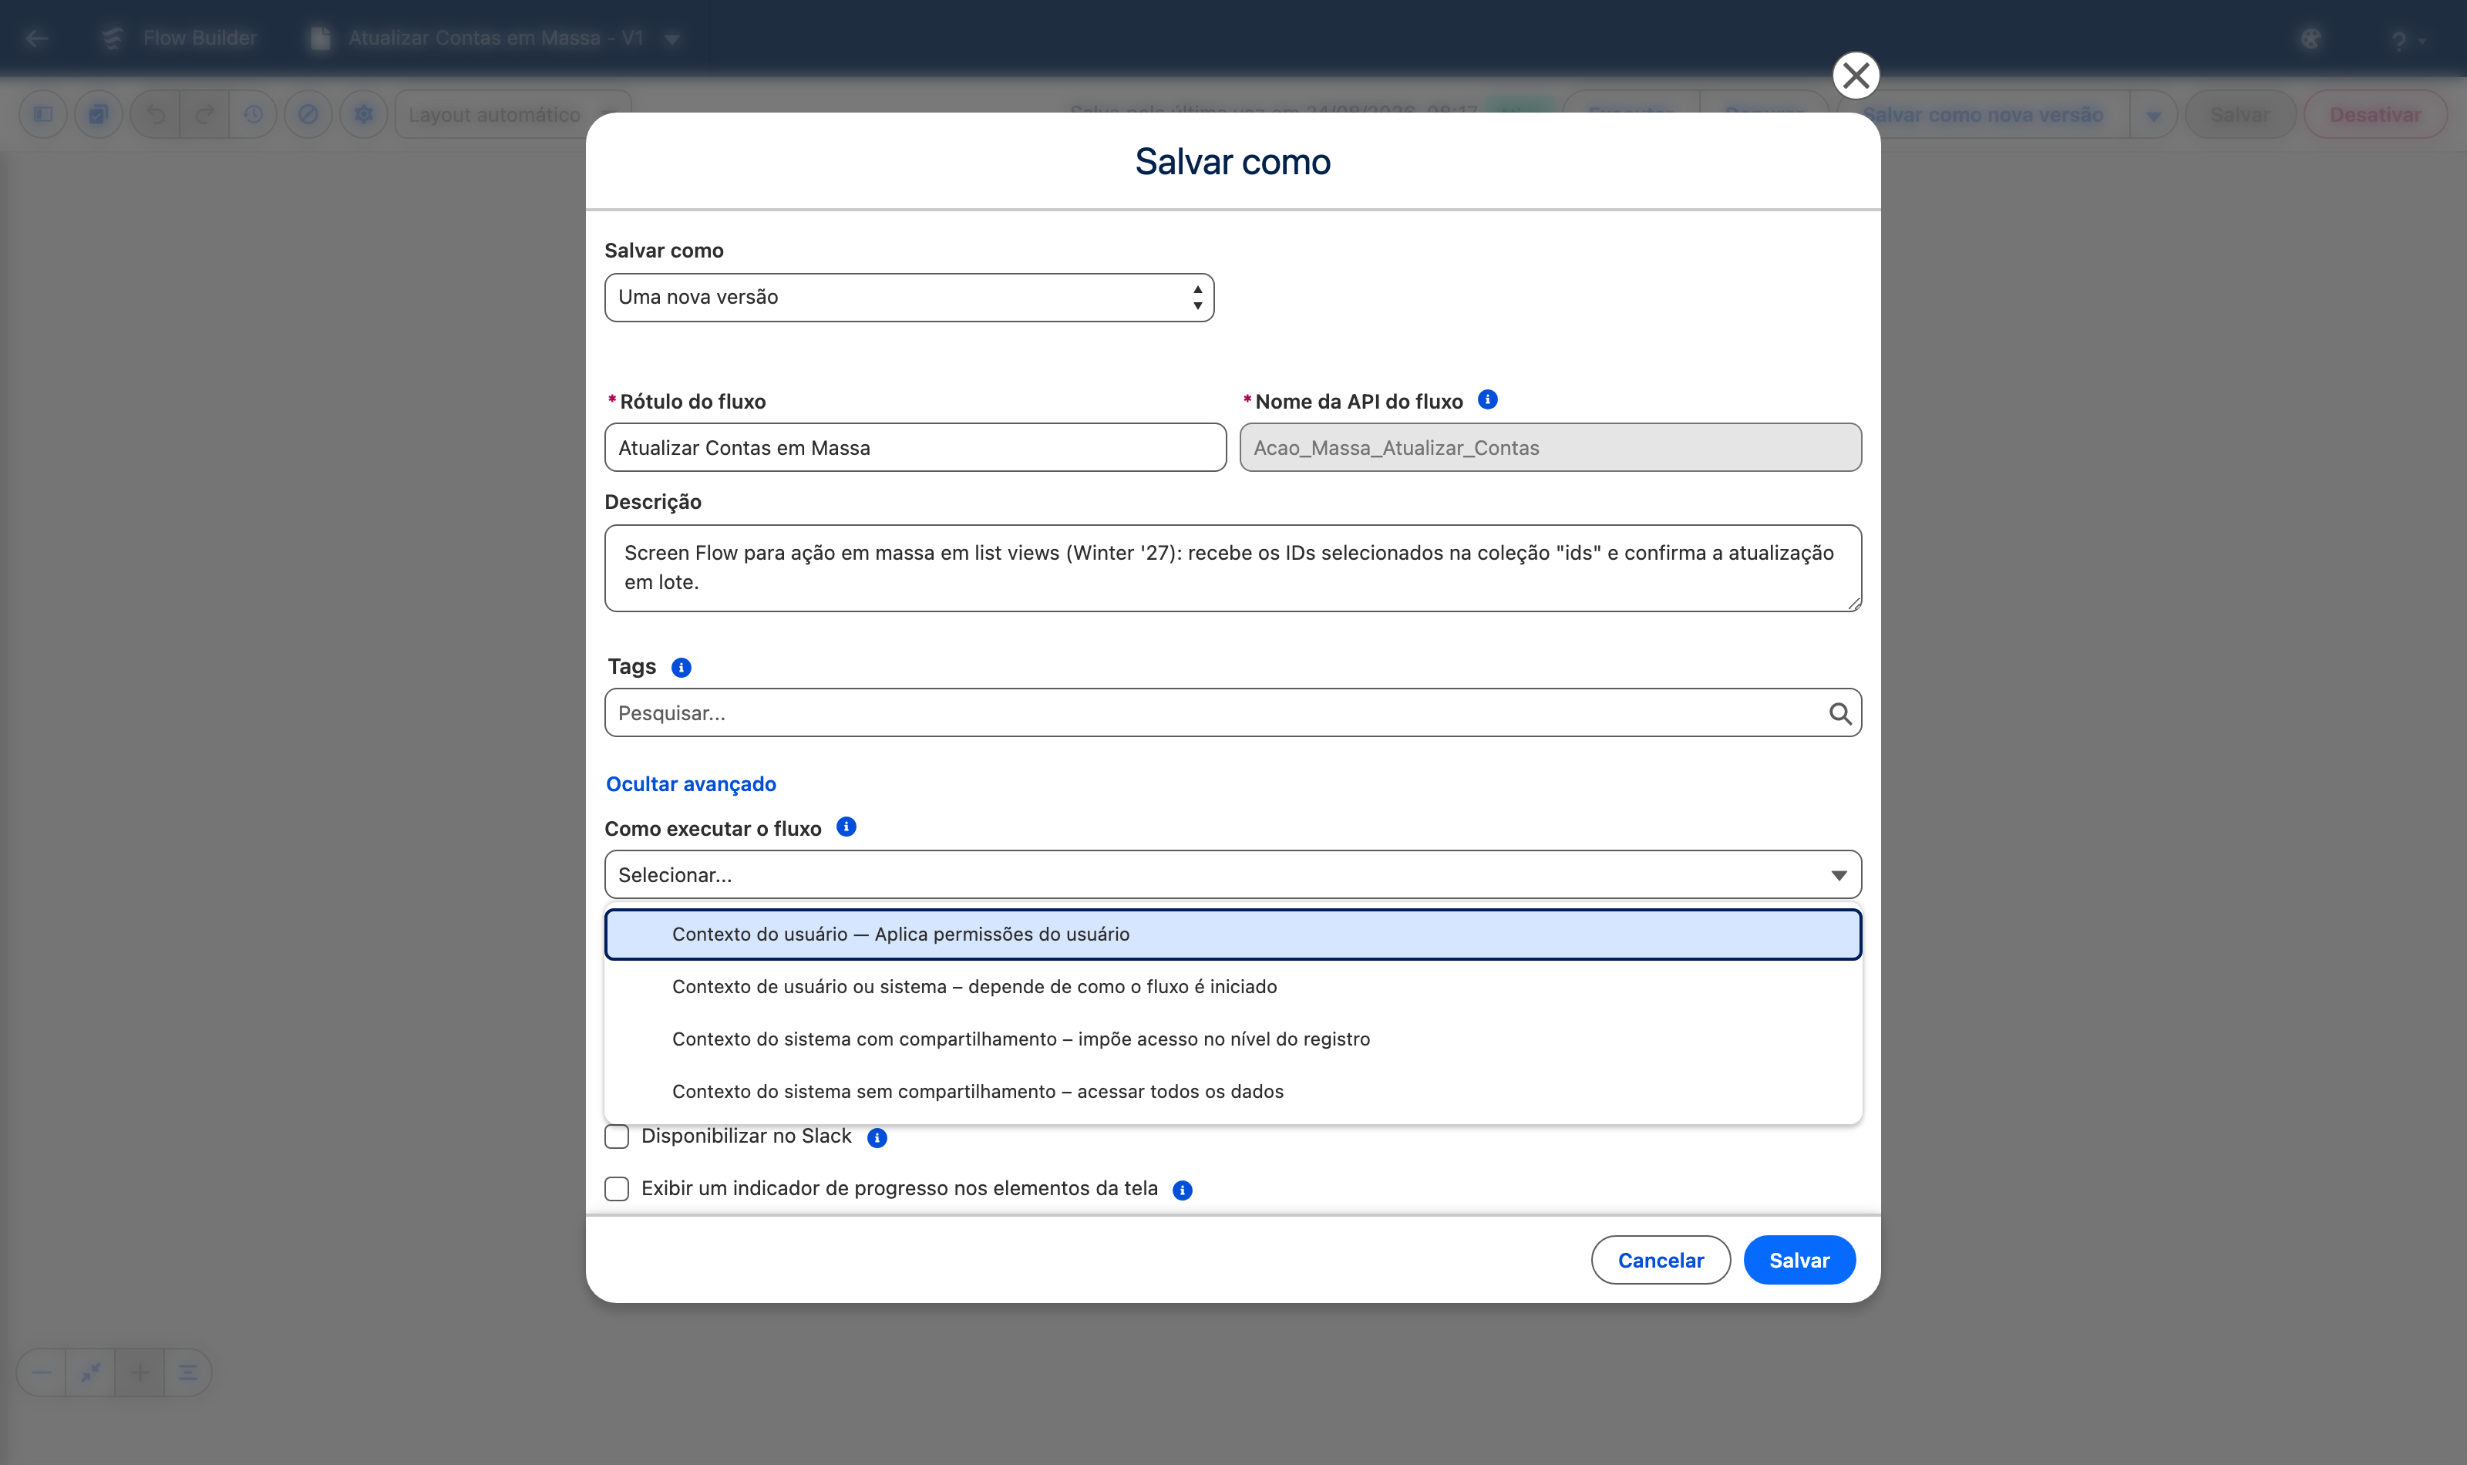Click the select elements checkbox icon in toolbar
This screenshot has height=1465, width=2467.
click(x=99, y=115)
